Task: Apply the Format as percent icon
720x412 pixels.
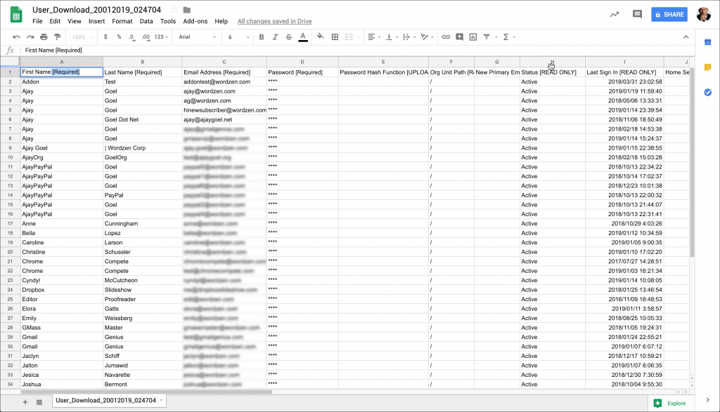Action: pyautogui.click(x=118, y=36)
